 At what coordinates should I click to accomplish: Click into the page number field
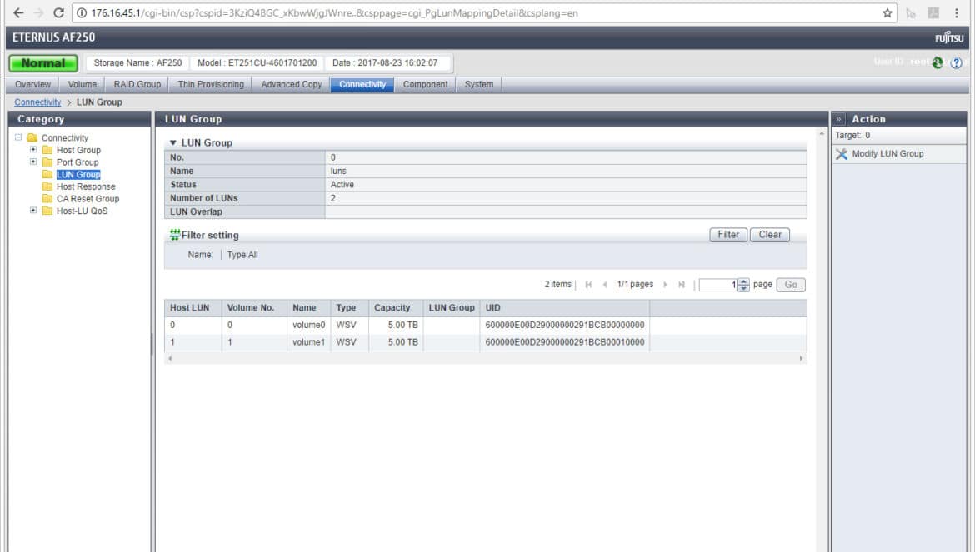[718, 285]
